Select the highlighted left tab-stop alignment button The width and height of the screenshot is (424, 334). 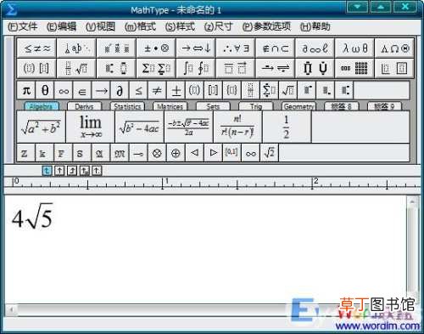[x=47, y=171]
